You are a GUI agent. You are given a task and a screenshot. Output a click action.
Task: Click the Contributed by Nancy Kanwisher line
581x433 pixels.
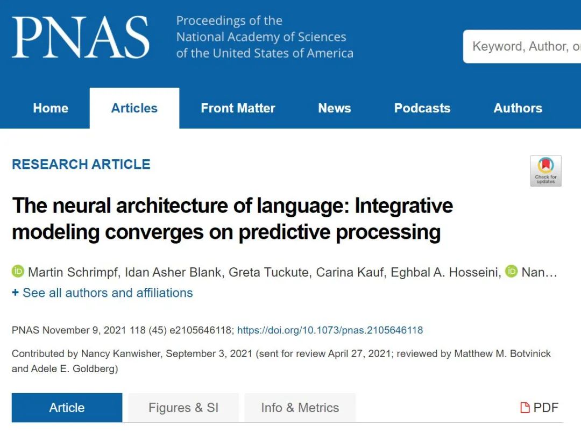pyautogui.click(x=281, y=361)
